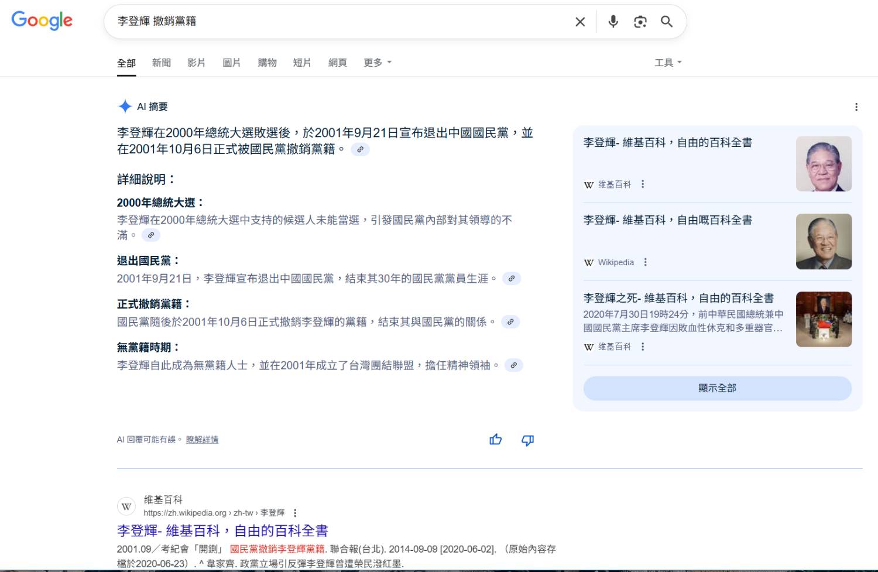Expand the 更多 search filter dropdown
Image resolution: width=878 pixels, height=572 pixels.
point(378,63)
